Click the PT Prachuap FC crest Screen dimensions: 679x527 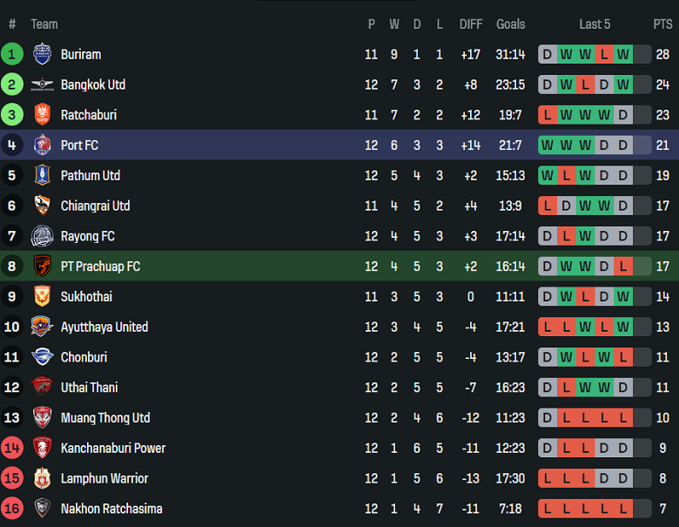[42, 267]
